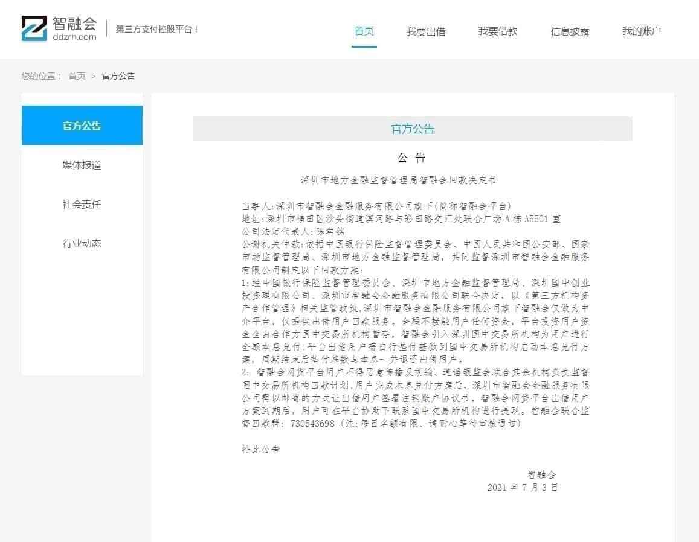Screen dimensions: 699x542
Task: Go to 我要借款 in the top menu
Action: coord(497,31)
